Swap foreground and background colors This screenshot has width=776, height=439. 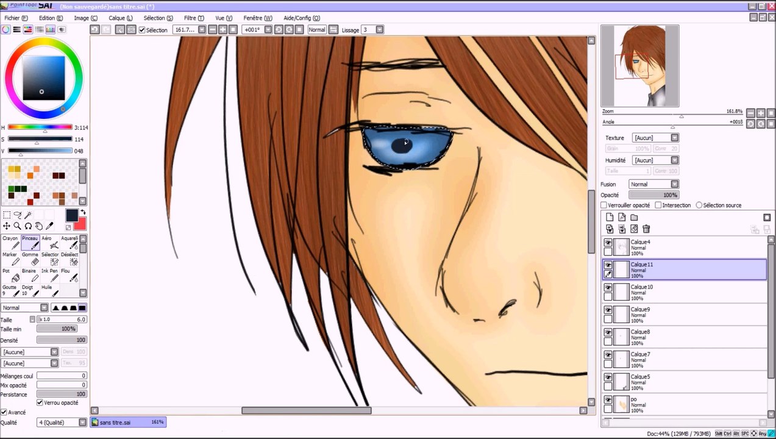point(83,212)
